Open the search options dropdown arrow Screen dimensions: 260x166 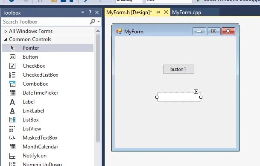pyautogui.click(x=99, y=21)
